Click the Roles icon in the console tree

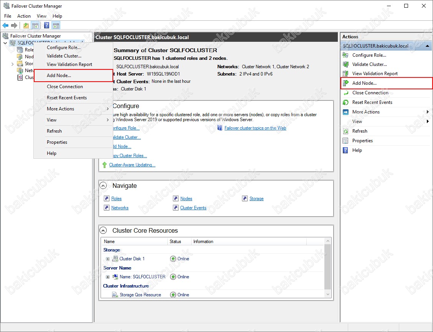[x=20, y=49]
